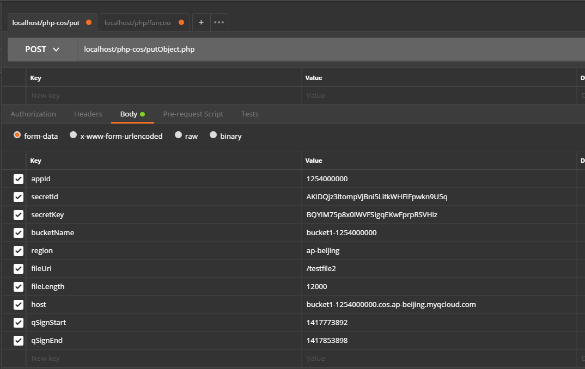Viewport: 585px width, 369px height.
Task: Switch to Pre-request Script tab
Action: tap(193, 114)
